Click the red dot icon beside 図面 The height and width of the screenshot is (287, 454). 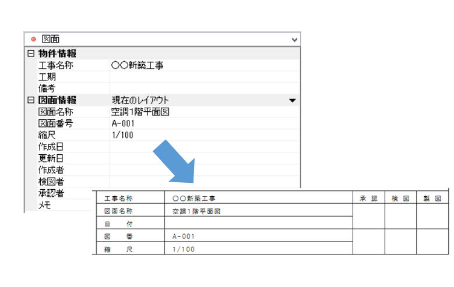pyautogui.click(x=33, y=39)
